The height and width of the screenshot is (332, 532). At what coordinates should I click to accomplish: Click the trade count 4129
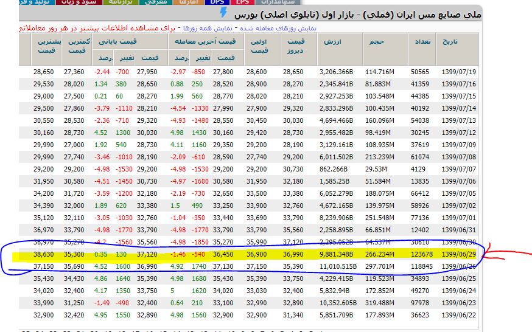click(x=418, y=169)
